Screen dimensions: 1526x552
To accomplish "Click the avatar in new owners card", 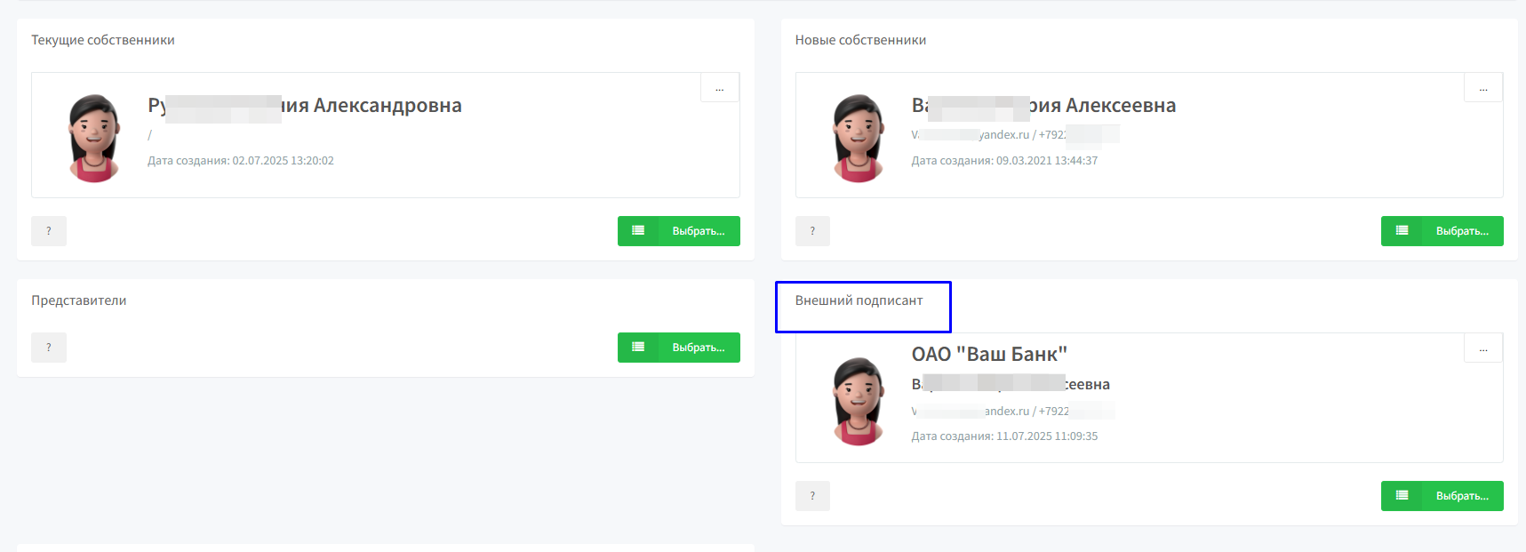I will pyautogui.click(x=859, y=138).
